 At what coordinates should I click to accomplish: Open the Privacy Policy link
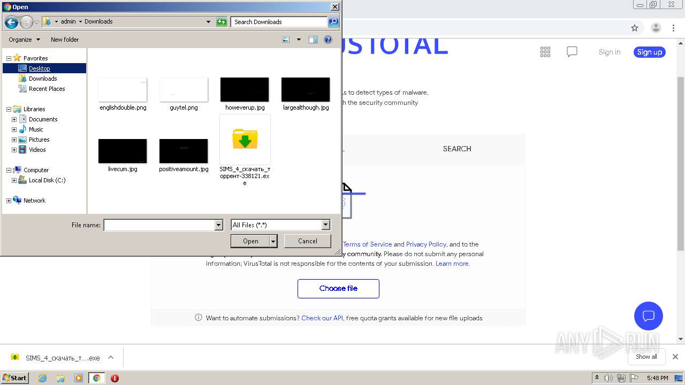tap(426, 244)
